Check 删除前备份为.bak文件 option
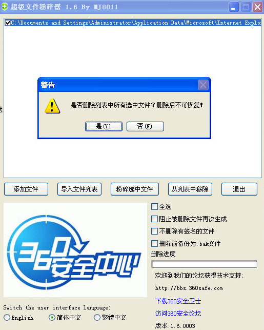The width and height of the screenshot is (264, 330). (x=154, y=243)
